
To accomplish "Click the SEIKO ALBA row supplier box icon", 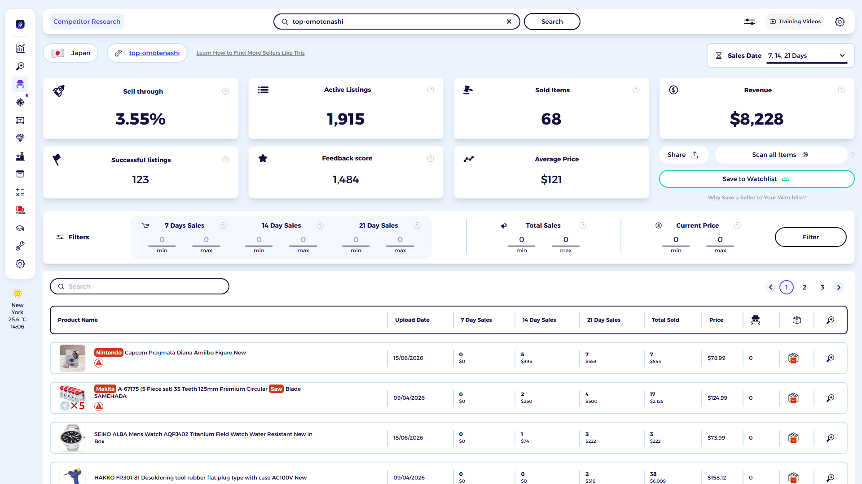I will click(x=793, y=438).
